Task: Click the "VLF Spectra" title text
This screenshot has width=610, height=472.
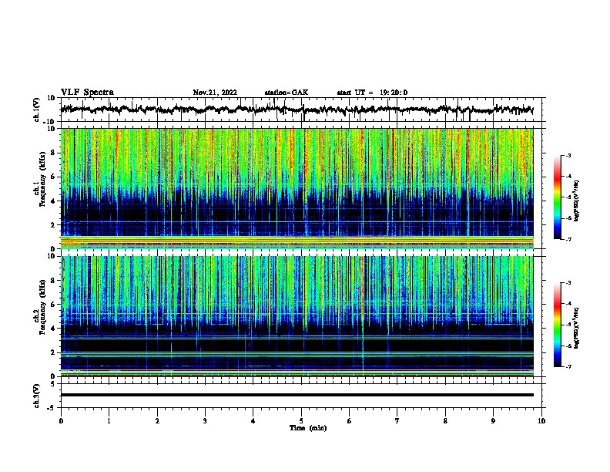Action: pyautogui.click(x=87, y=93)
